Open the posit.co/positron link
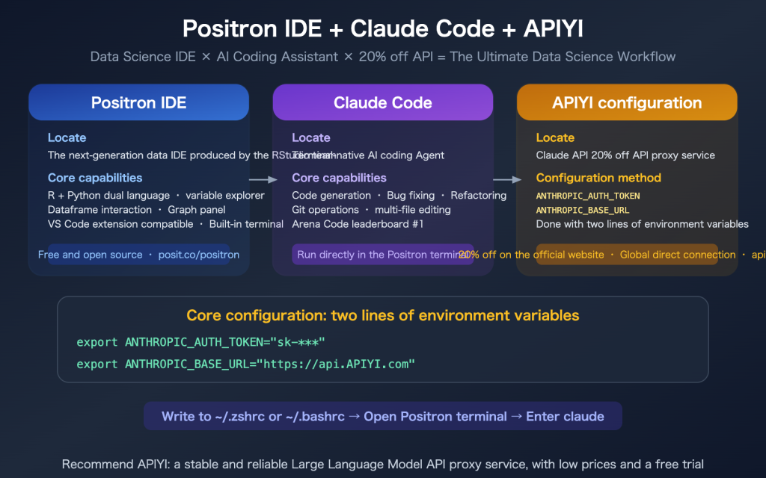 coord(198,255)
